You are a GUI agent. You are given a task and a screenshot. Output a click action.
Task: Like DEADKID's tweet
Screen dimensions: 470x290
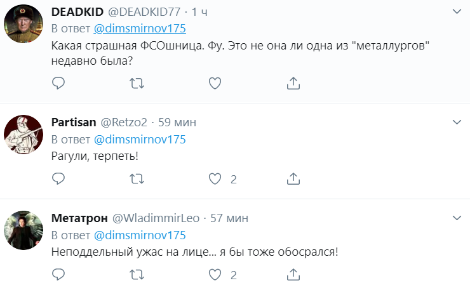pos(215,83)
